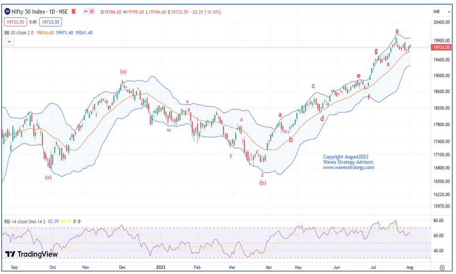Click the y wave label on the chart

[x=231, y=155]
